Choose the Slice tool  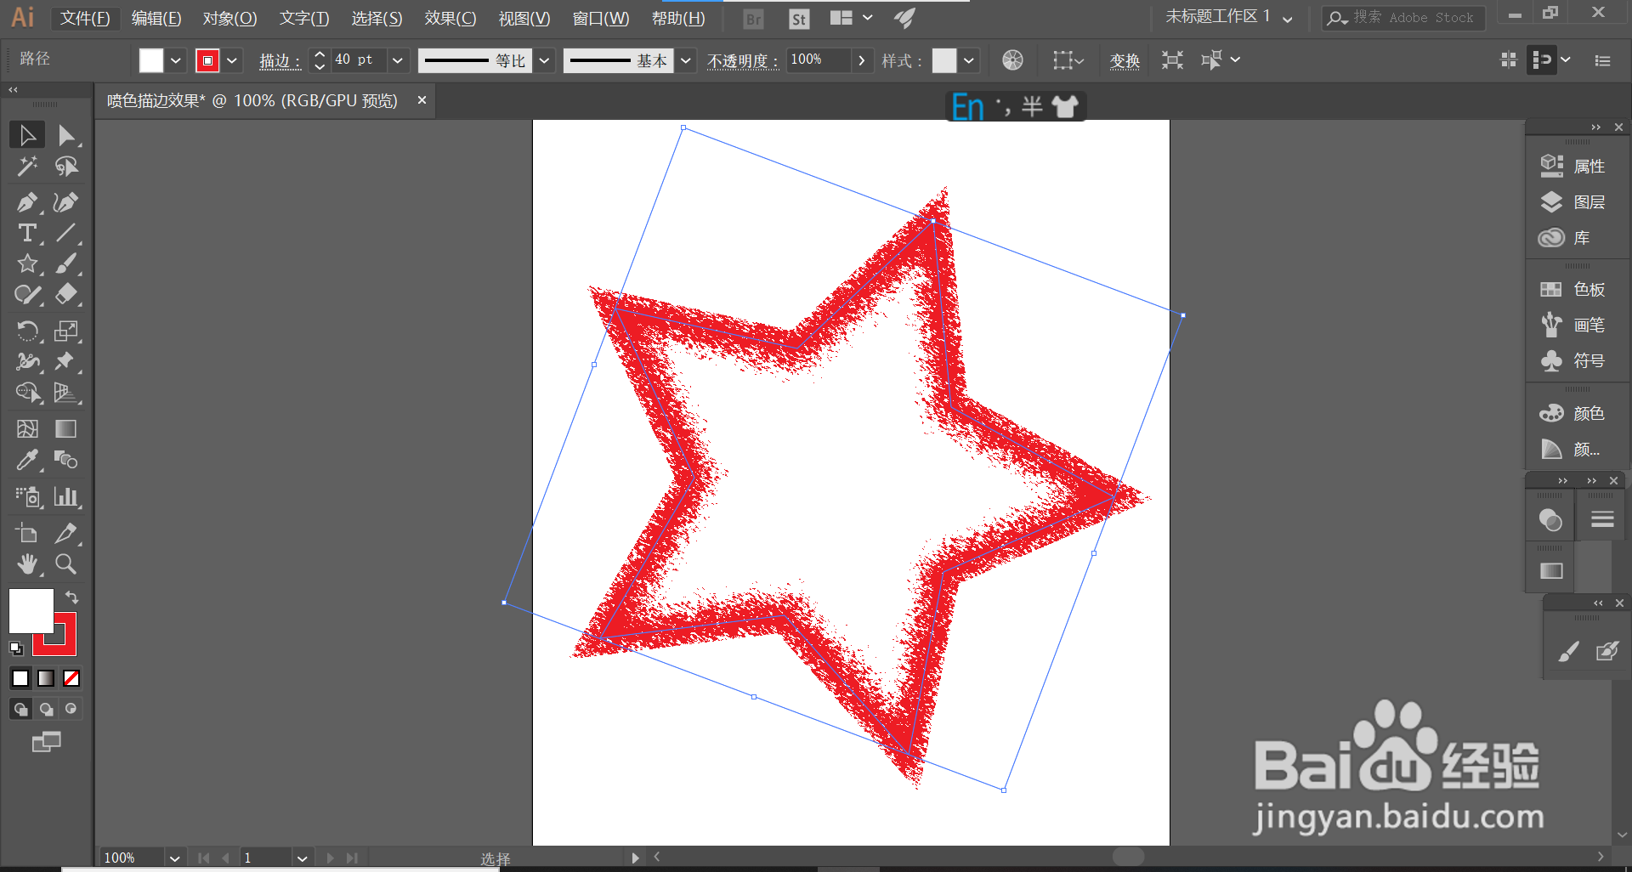point(66,533)
